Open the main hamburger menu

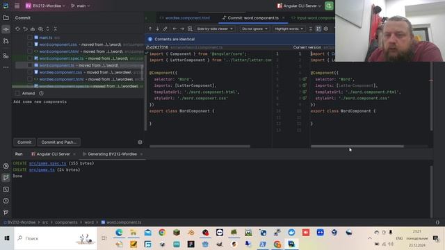coord(17,6)
